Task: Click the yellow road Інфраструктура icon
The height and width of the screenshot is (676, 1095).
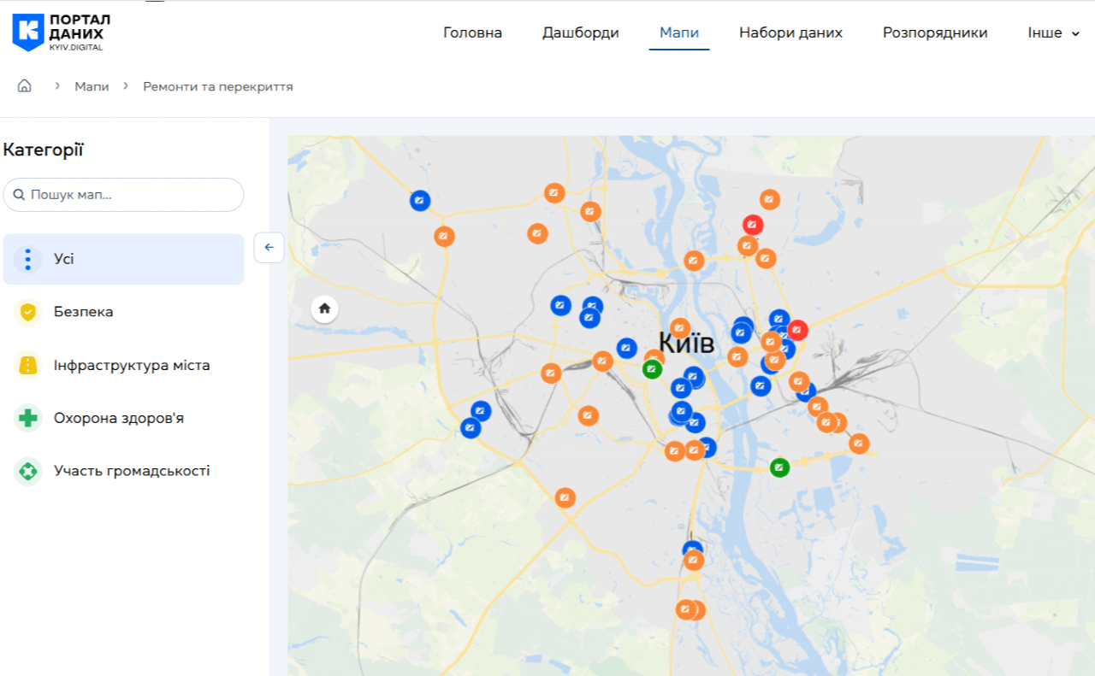Action: tap(28, 365)
